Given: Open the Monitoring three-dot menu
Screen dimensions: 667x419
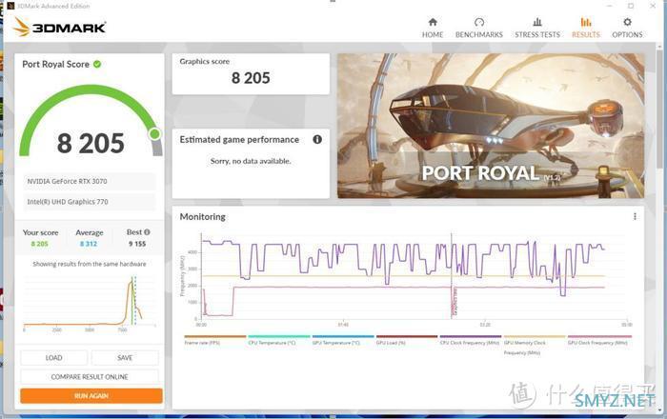Looking at the screenshot, I should 635,217.
